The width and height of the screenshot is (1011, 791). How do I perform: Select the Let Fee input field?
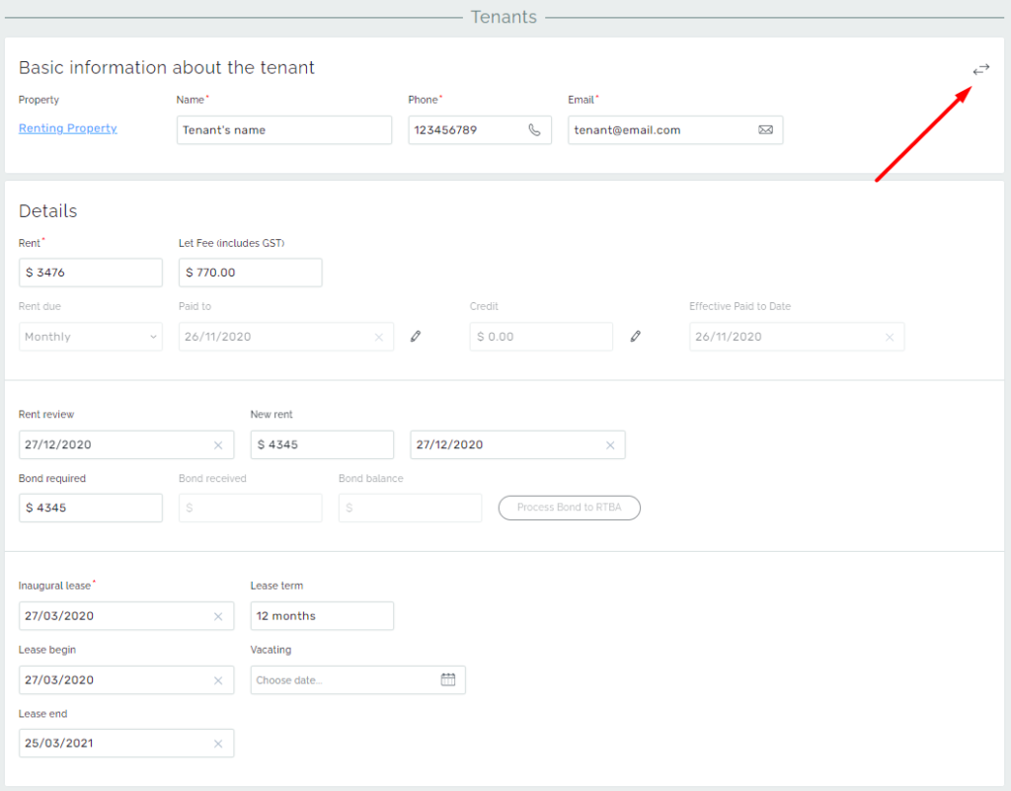250,273
